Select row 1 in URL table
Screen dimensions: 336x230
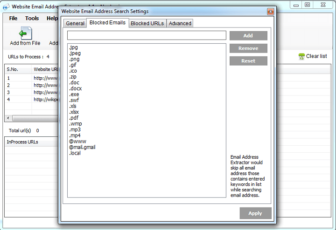(32, 78)
